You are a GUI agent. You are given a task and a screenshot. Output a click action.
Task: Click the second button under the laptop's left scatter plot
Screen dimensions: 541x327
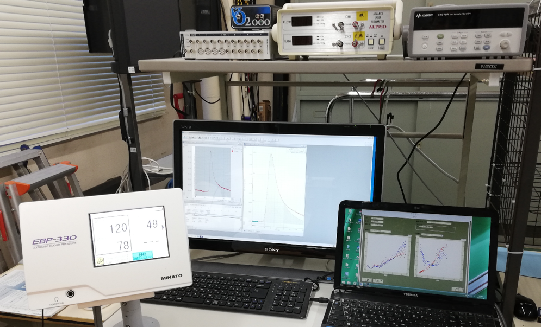tap(378, 280)
